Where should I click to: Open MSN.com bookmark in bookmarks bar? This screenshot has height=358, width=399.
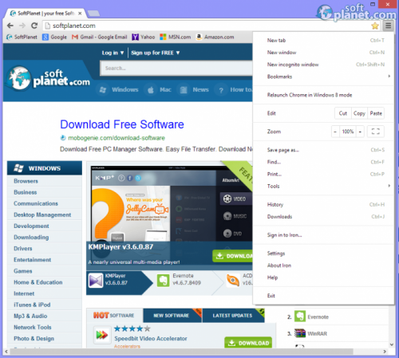[176, 37]
